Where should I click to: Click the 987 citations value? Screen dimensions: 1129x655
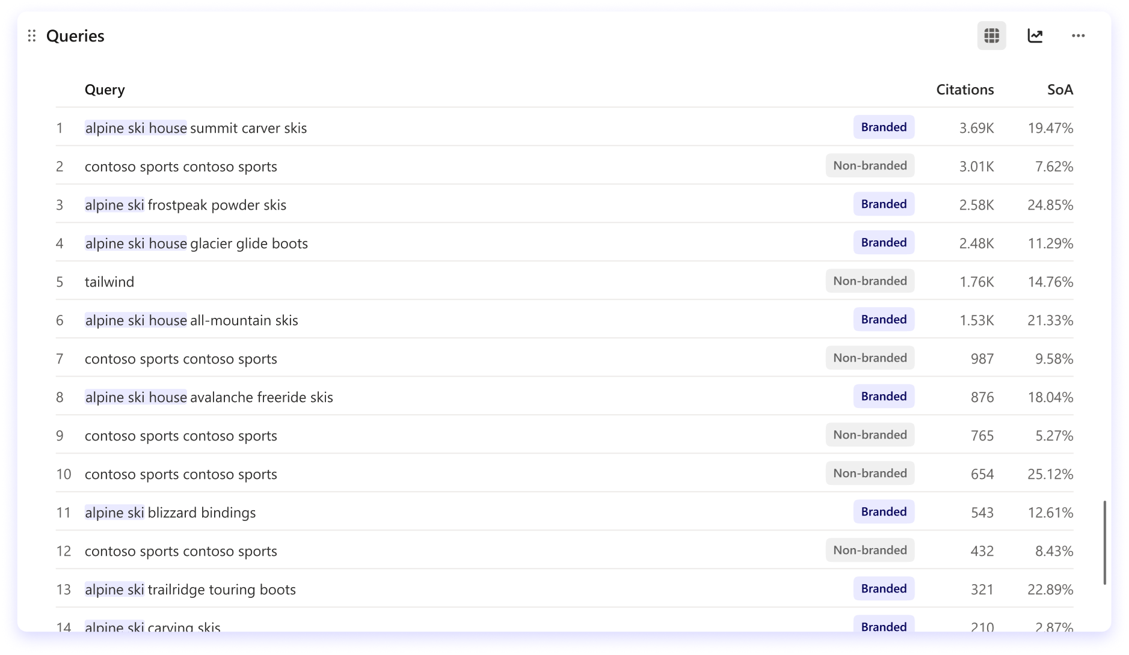coord(982,359)
